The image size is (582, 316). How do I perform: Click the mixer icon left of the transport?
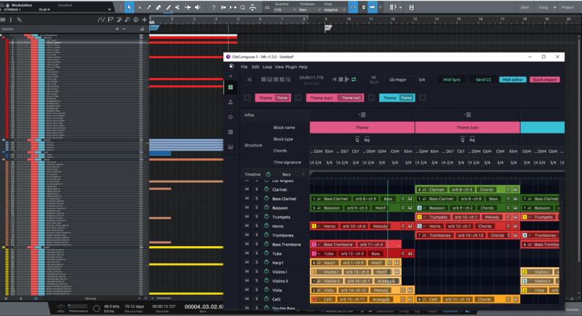(x=250, y=79)
